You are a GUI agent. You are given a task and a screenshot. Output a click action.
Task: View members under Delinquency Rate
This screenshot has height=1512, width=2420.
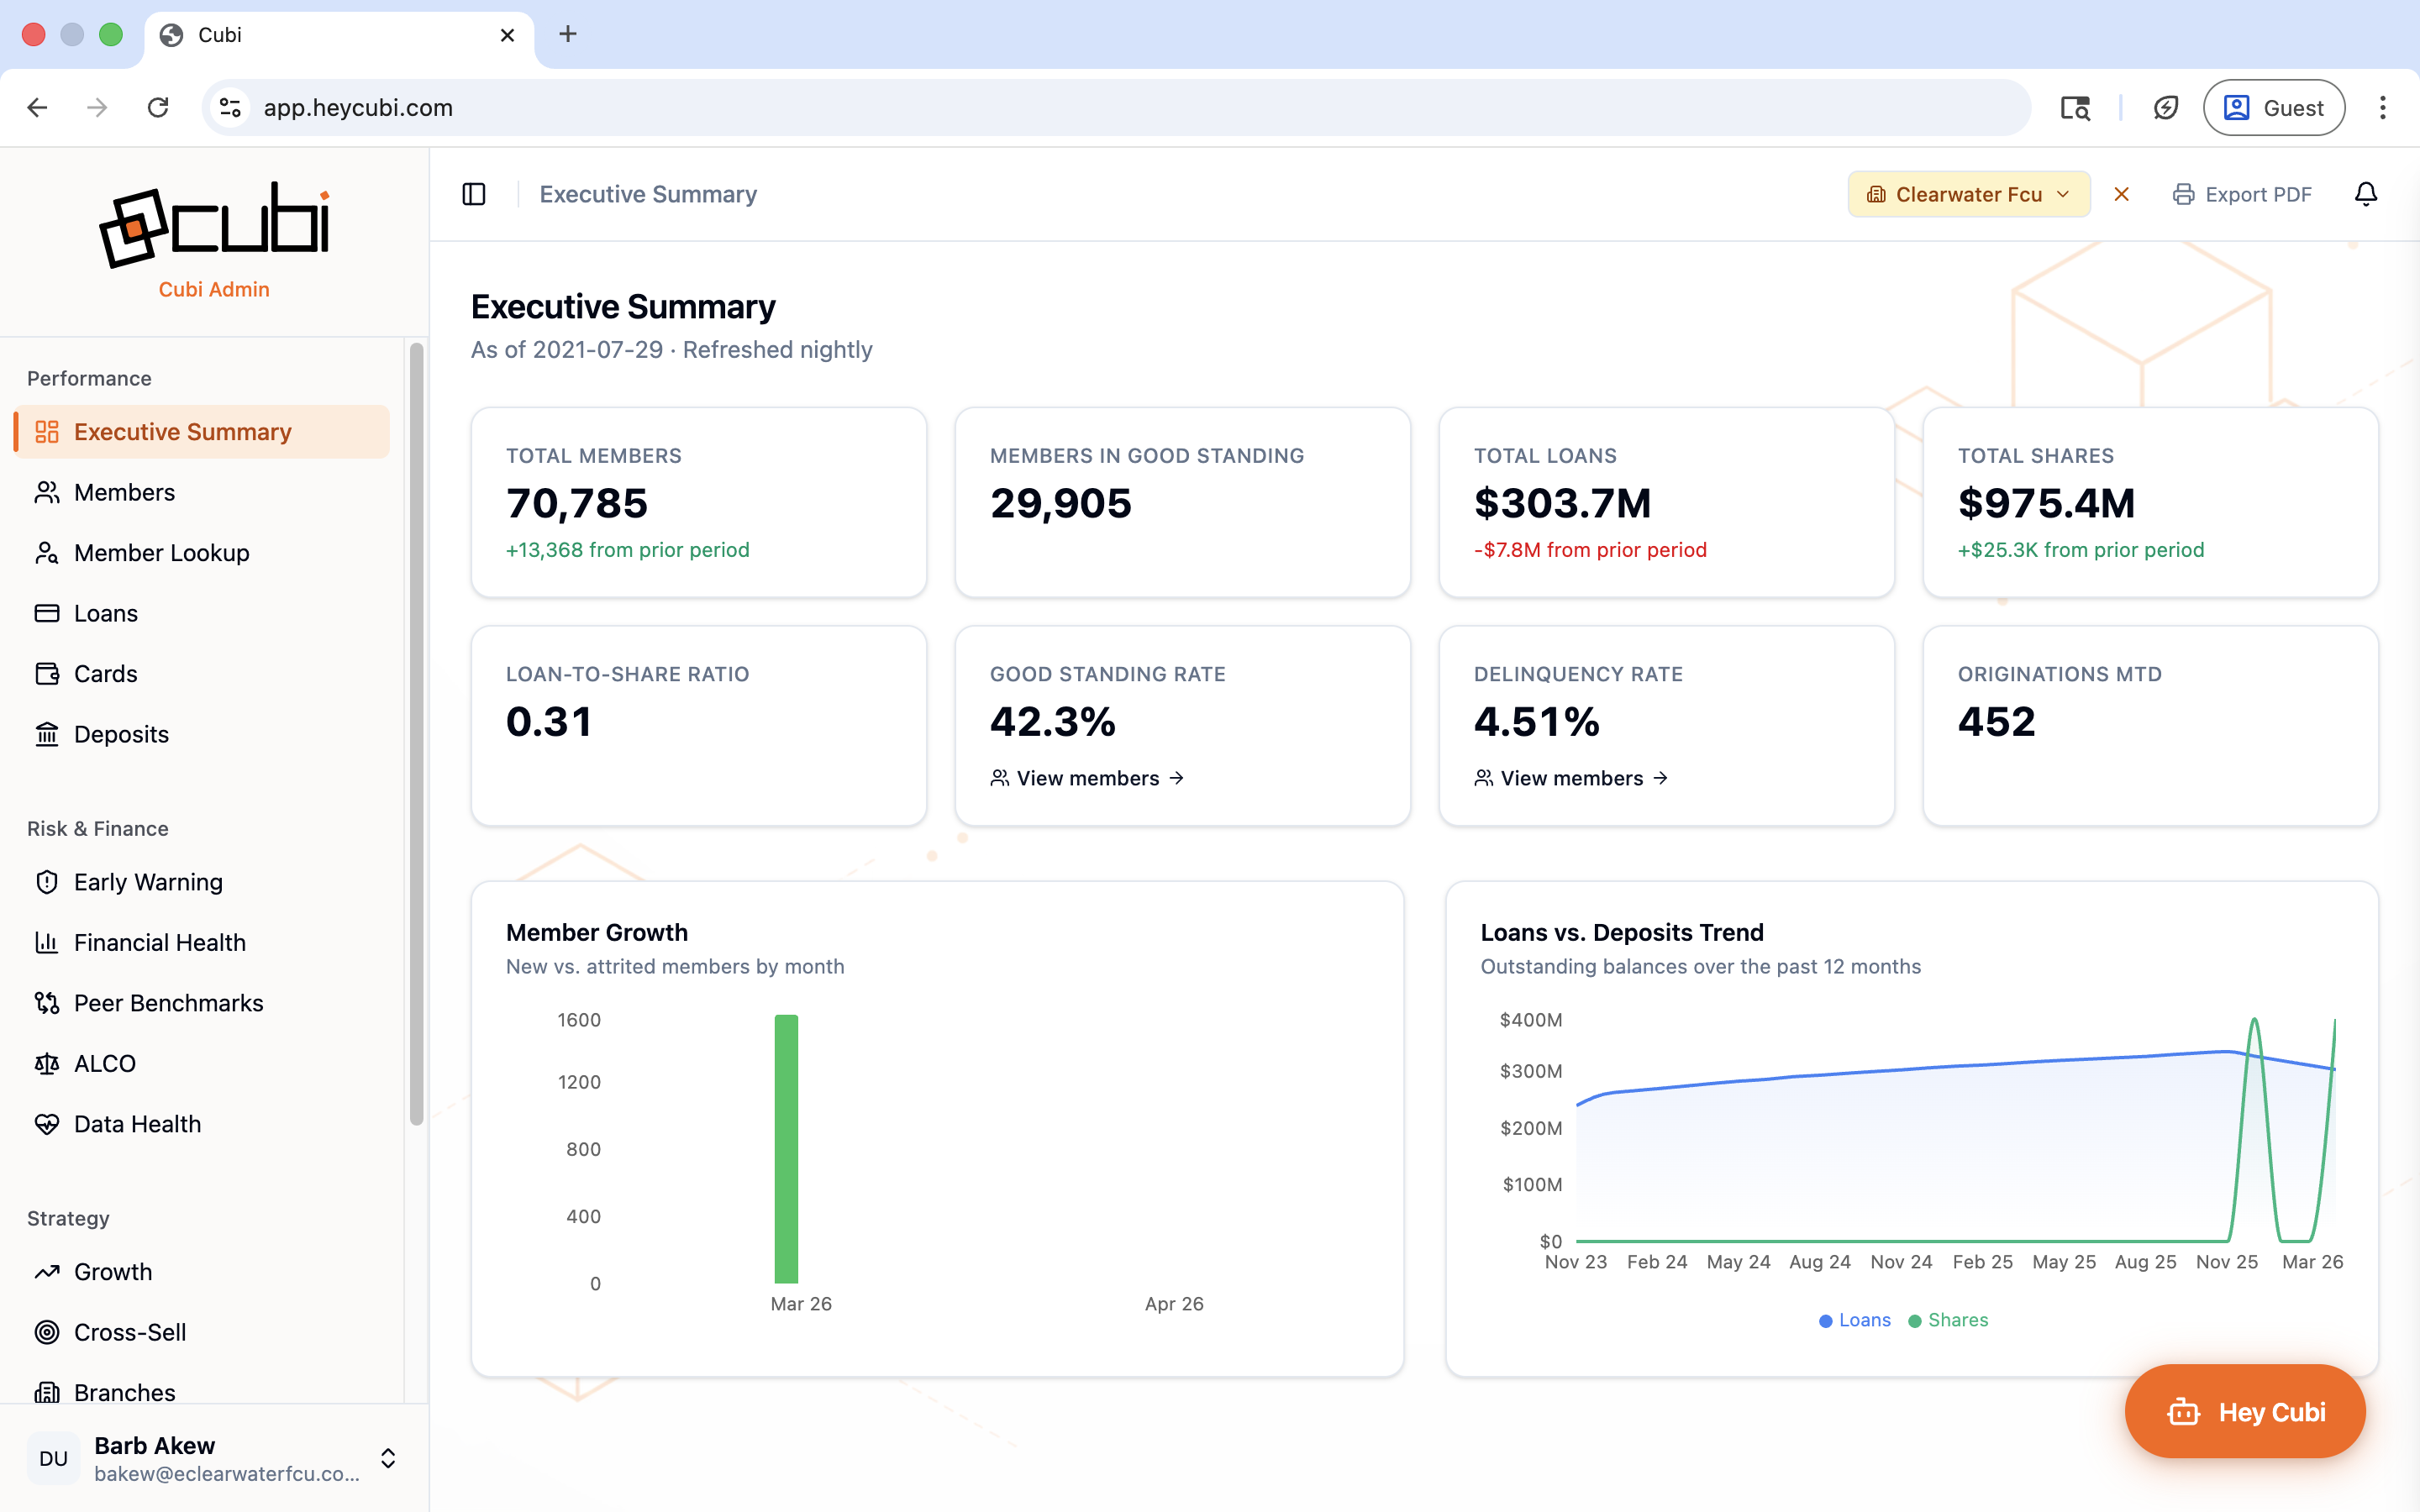[x=1571, y=778]
